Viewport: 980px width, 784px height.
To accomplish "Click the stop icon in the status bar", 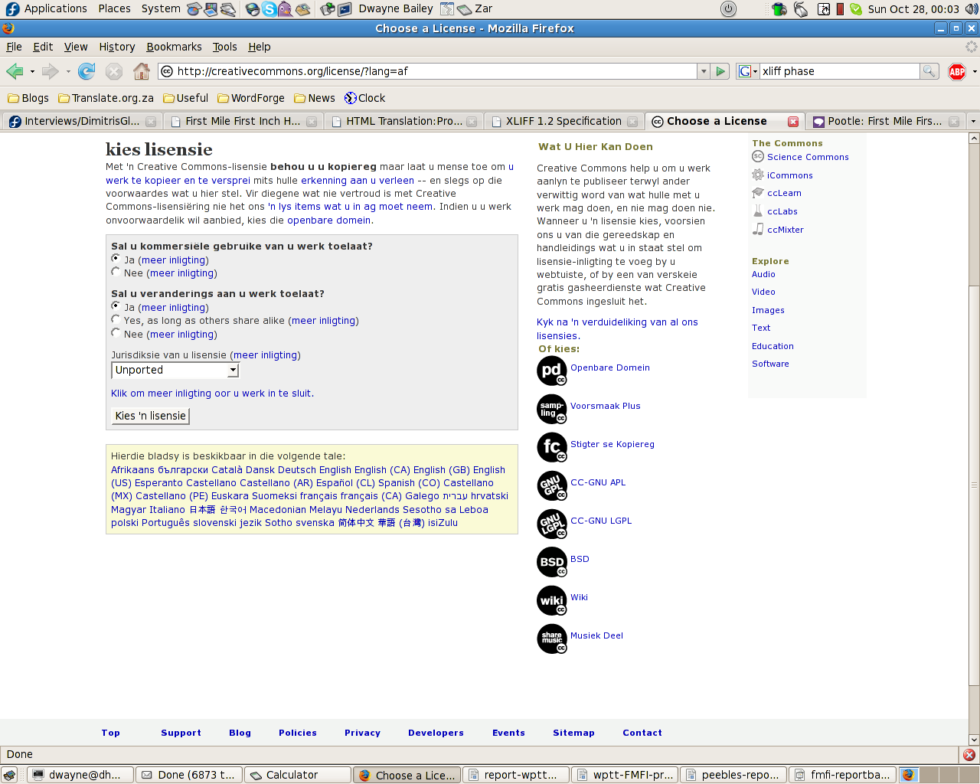I will point(969,754).
